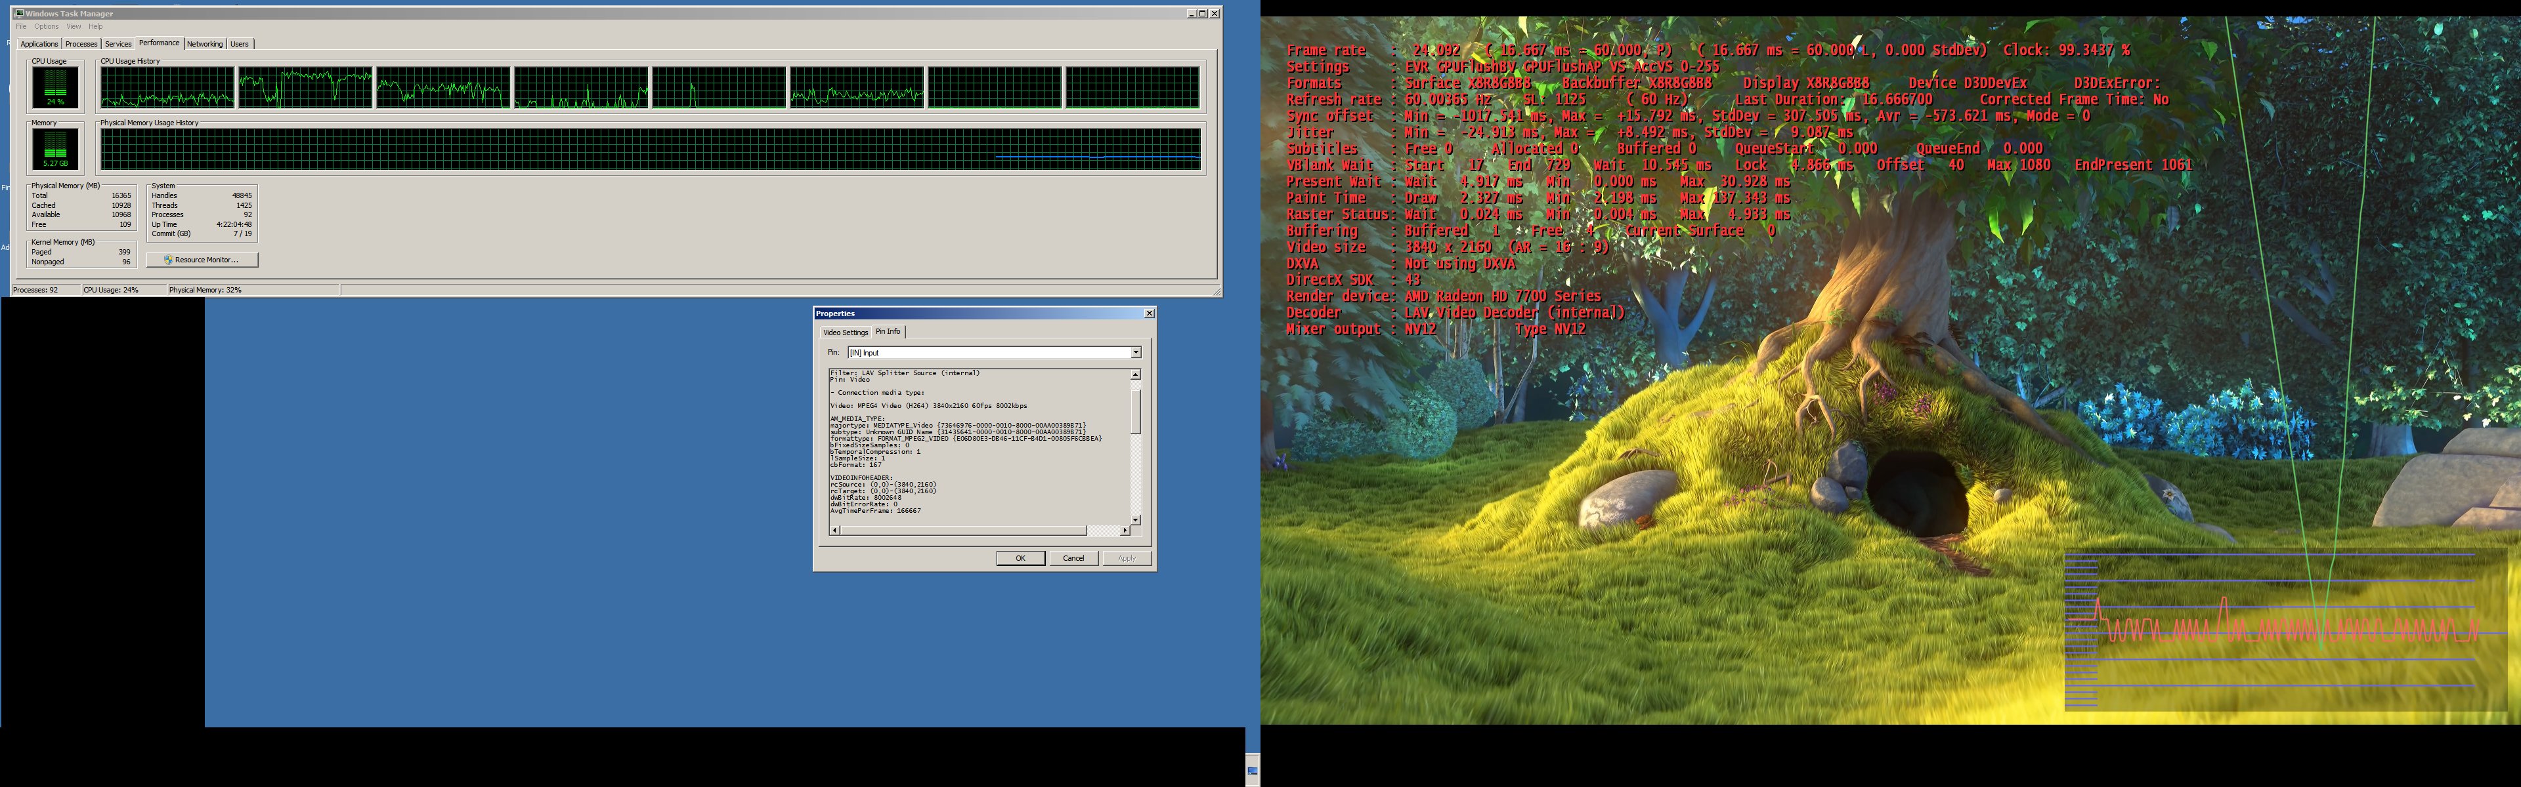Viewport: 2521px width, 787px height.
Task: Expand the Pin dropdown list
Action: coord(1135,353)
